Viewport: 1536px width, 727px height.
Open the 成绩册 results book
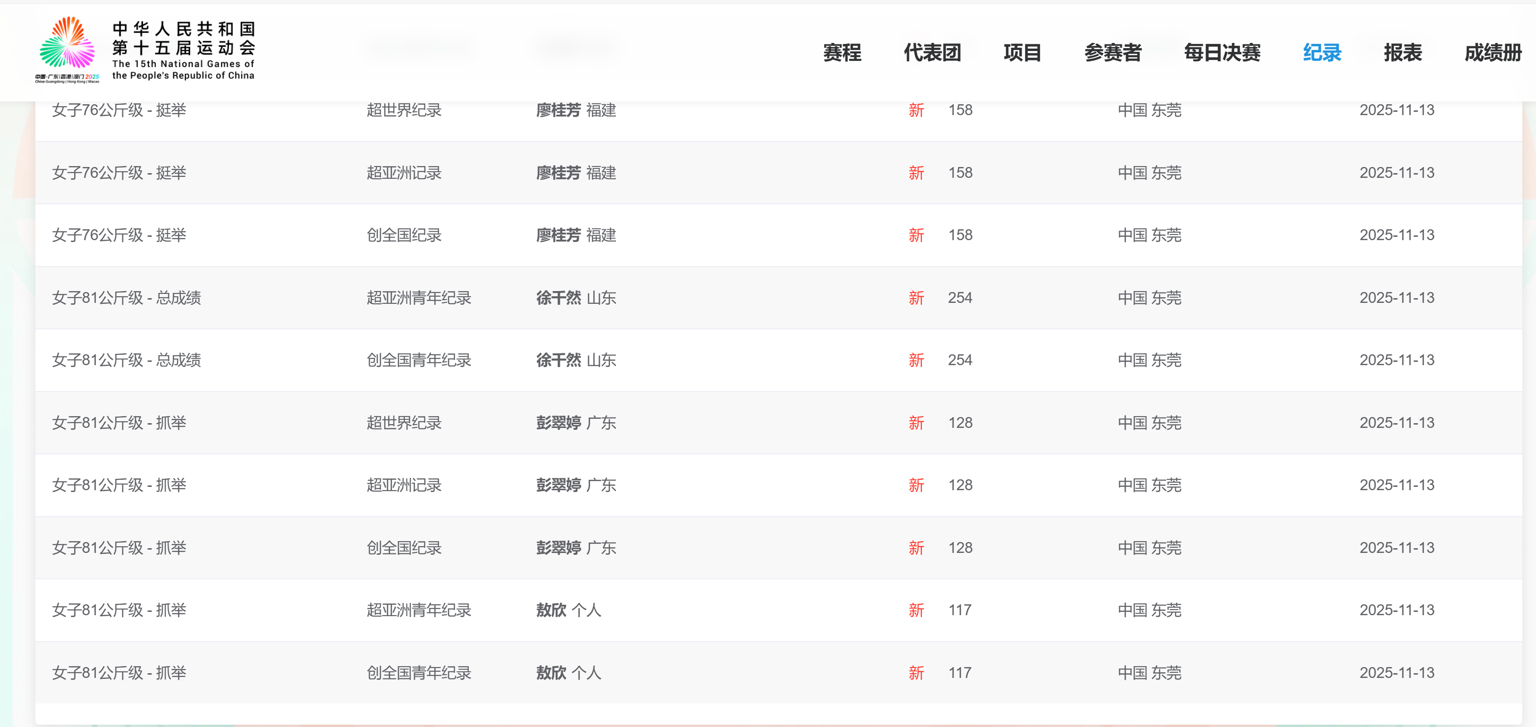pyautogui.click(x=1493, y=53)
